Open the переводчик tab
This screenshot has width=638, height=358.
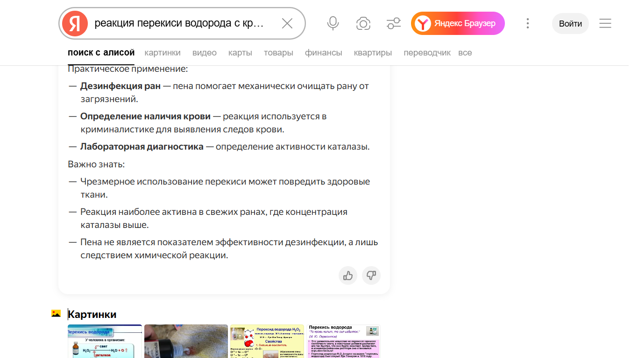click(427, 53)
